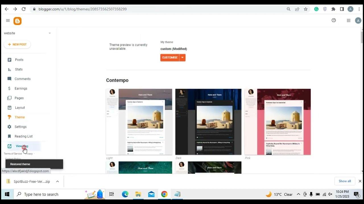Click the Windows taskbar search box

click(x=59, y=194)
